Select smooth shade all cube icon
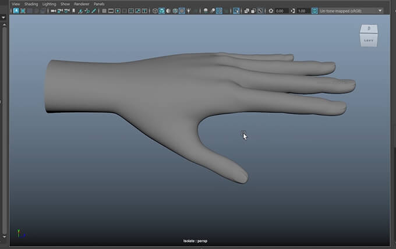The image size is (396, 249). [162, 10]
